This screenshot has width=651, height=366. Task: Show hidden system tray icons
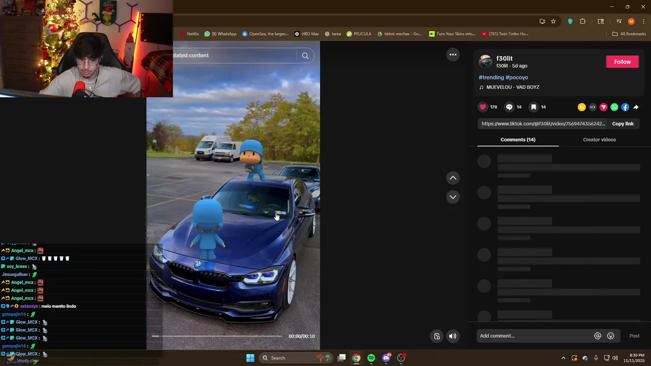[x=563, y=358]
